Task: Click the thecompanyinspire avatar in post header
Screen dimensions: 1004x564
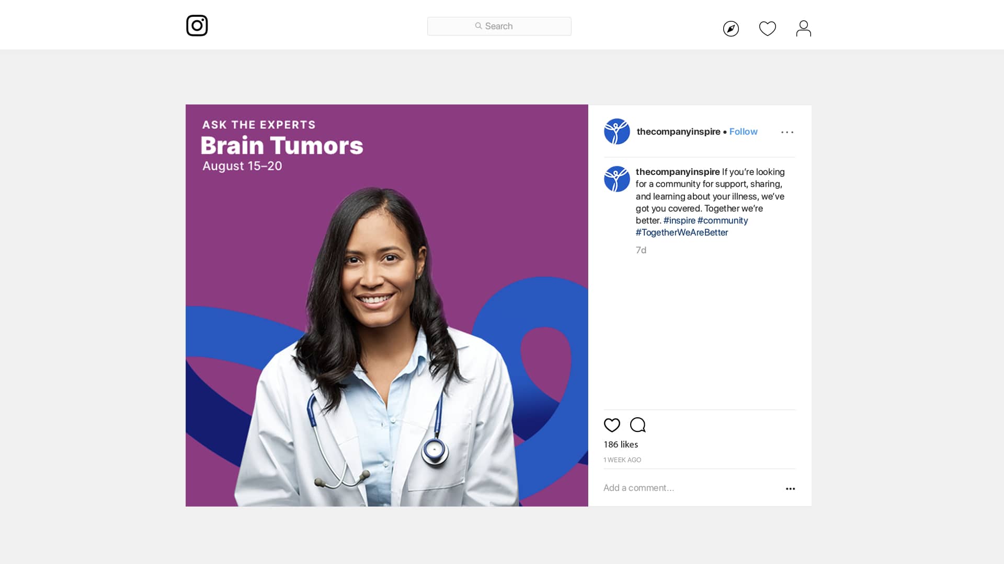Action: pyautogui.click(x=617, y=132)
